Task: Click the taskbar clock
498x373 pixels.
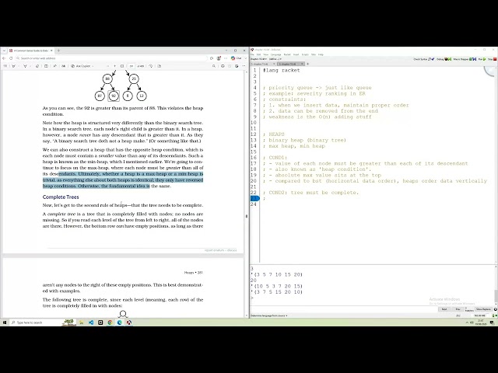Action: [x=482, y=322]
